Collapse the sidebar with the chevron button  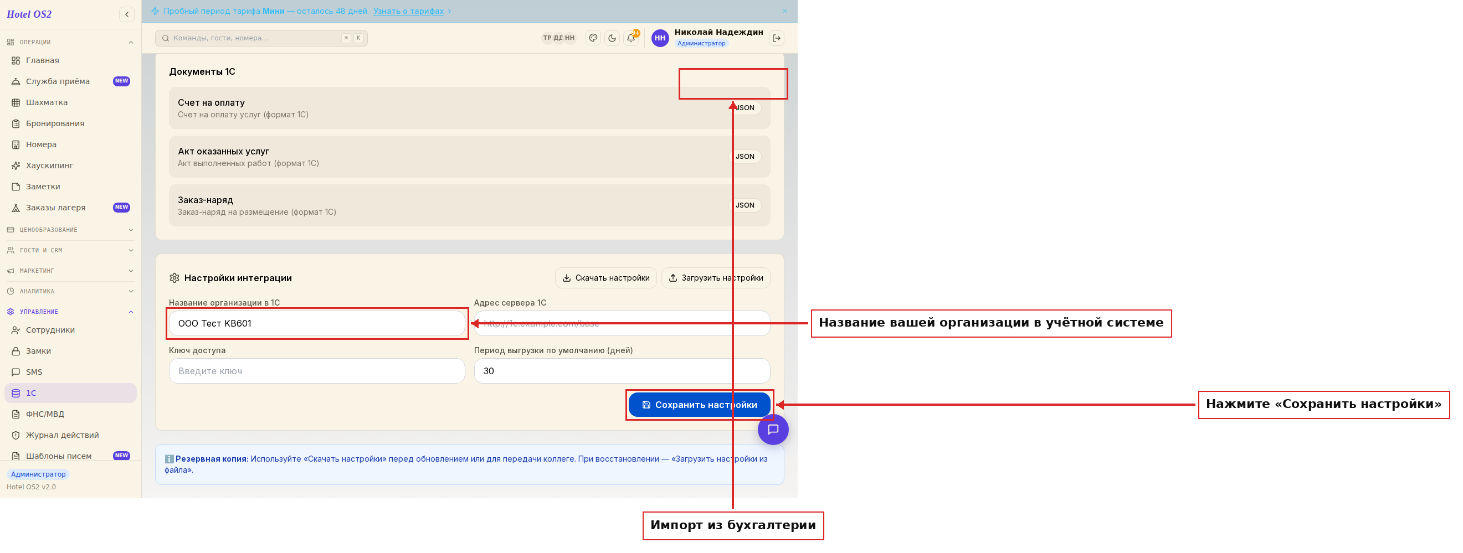point(127,14)
